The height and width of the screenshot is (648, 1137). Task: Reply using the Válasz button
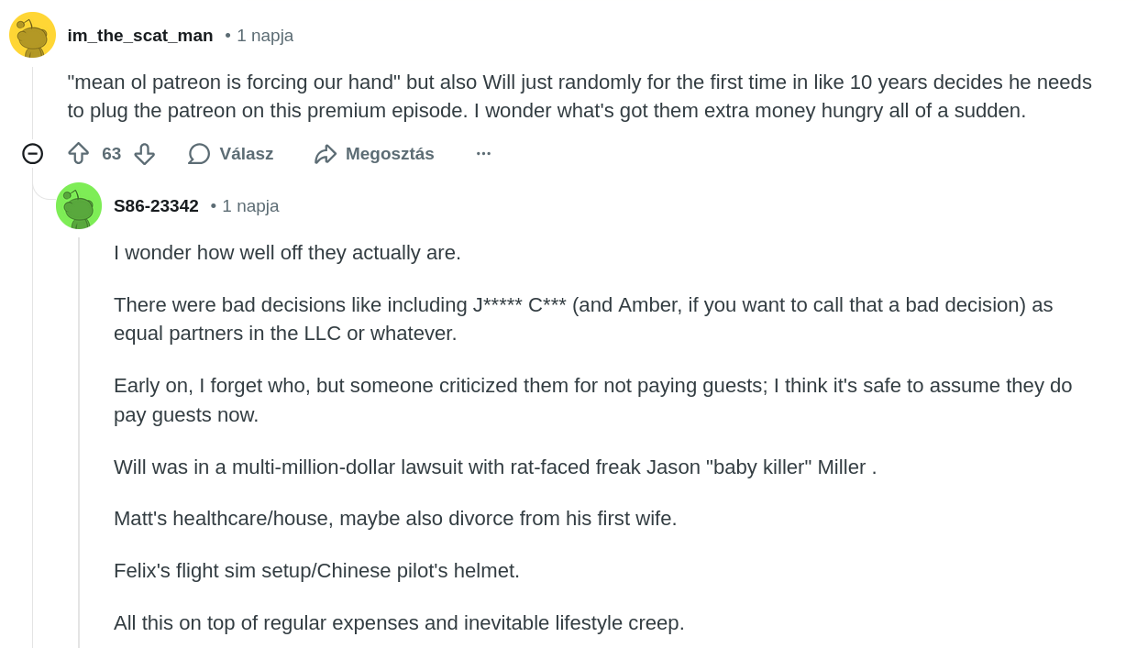(x=231, y=154)
